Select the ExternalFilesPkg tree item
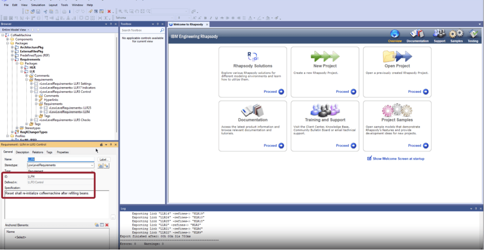485x251 pixels. (32, 51)
